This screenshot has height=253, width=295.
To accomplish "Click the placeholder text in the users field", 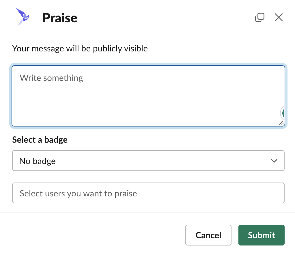I will pyautogui.click(x=78, y=194).
